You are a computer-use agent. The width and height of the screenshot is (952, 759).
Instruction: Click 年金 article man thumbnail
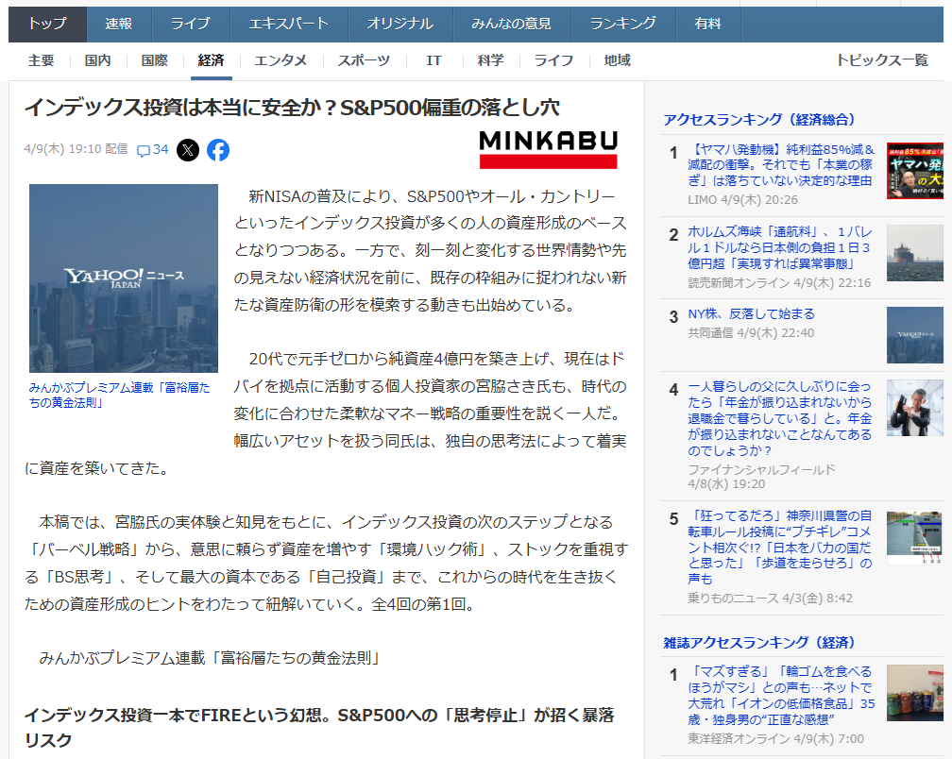tap(915, 408)
